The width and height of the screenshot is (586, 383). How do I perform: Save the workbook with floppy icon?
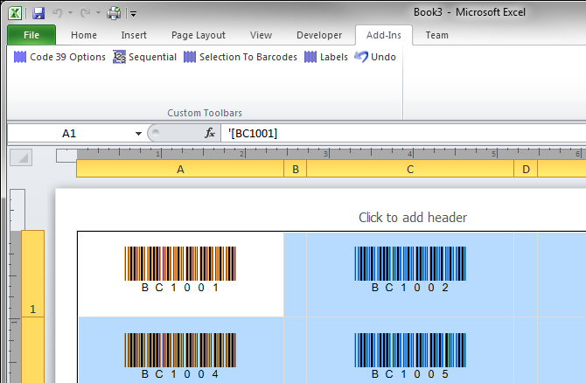38,13
